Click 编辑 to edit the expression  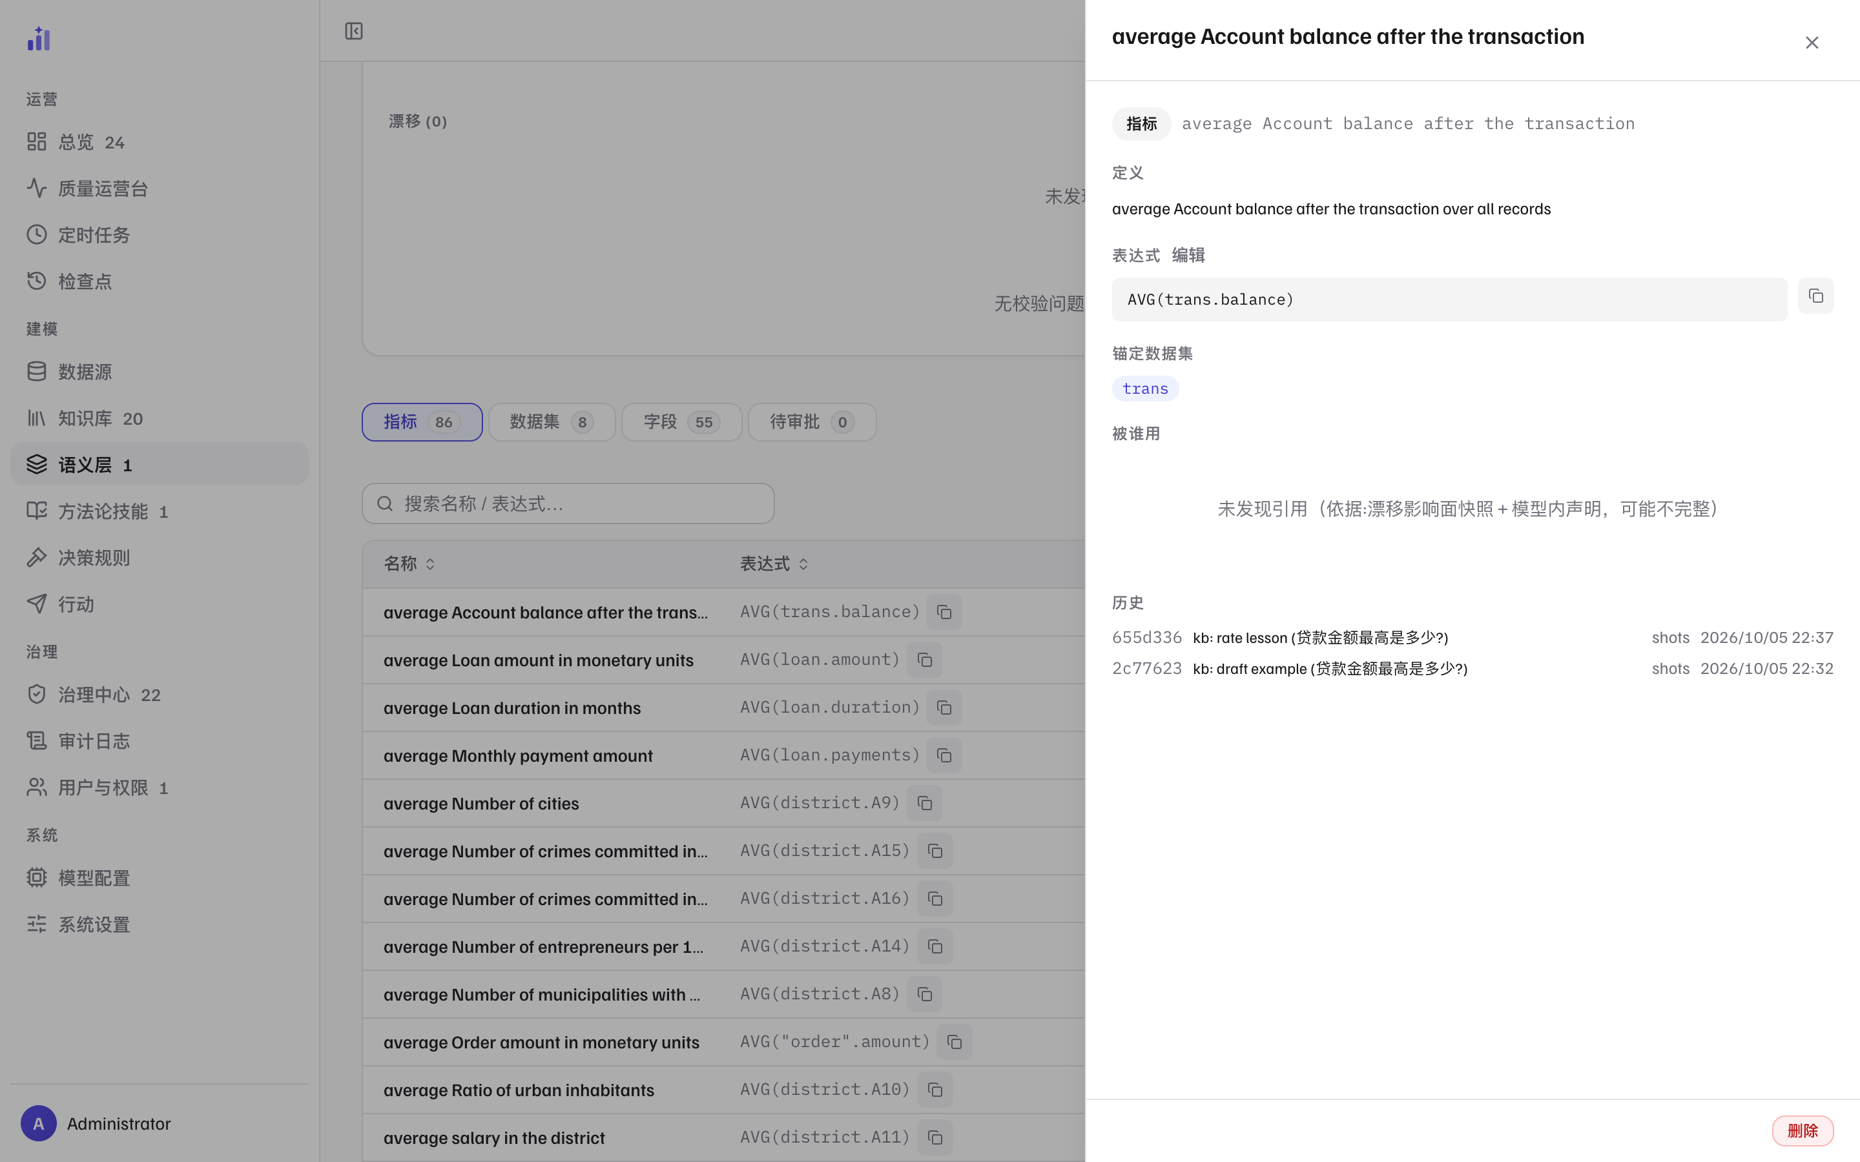click(1188, 255)
